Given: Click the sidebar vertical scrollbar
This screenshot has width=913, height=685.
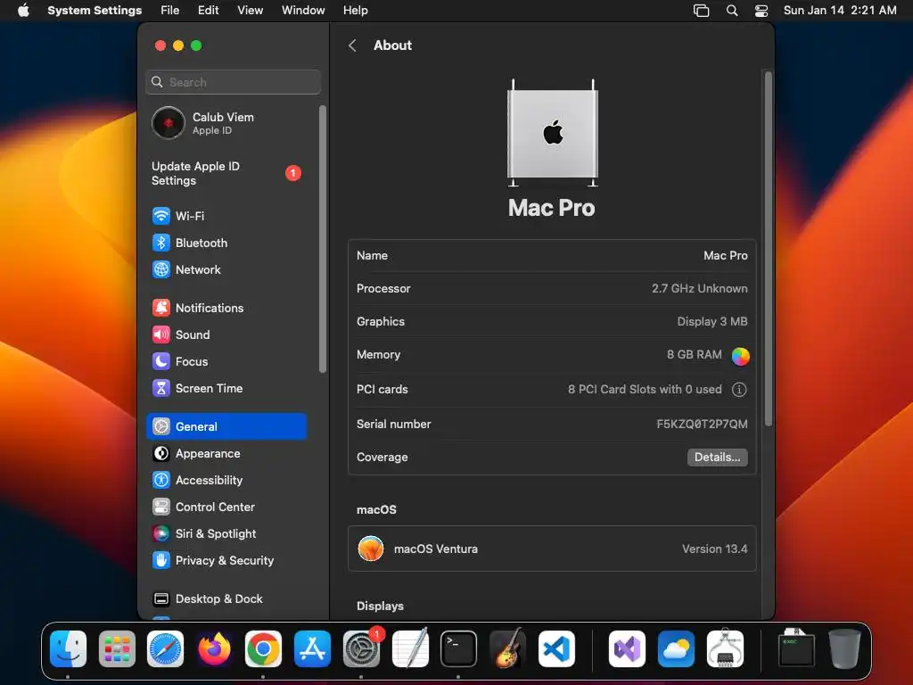Looking at the screenshot, I should pos(323,239).
